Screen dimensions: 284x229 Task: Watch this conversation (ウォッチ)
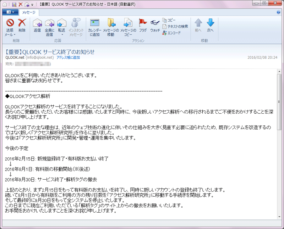coord(155,25)
